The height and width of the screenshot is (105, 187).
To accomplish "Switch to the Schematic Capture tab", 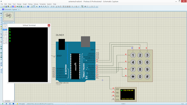I will coord(11,10).
